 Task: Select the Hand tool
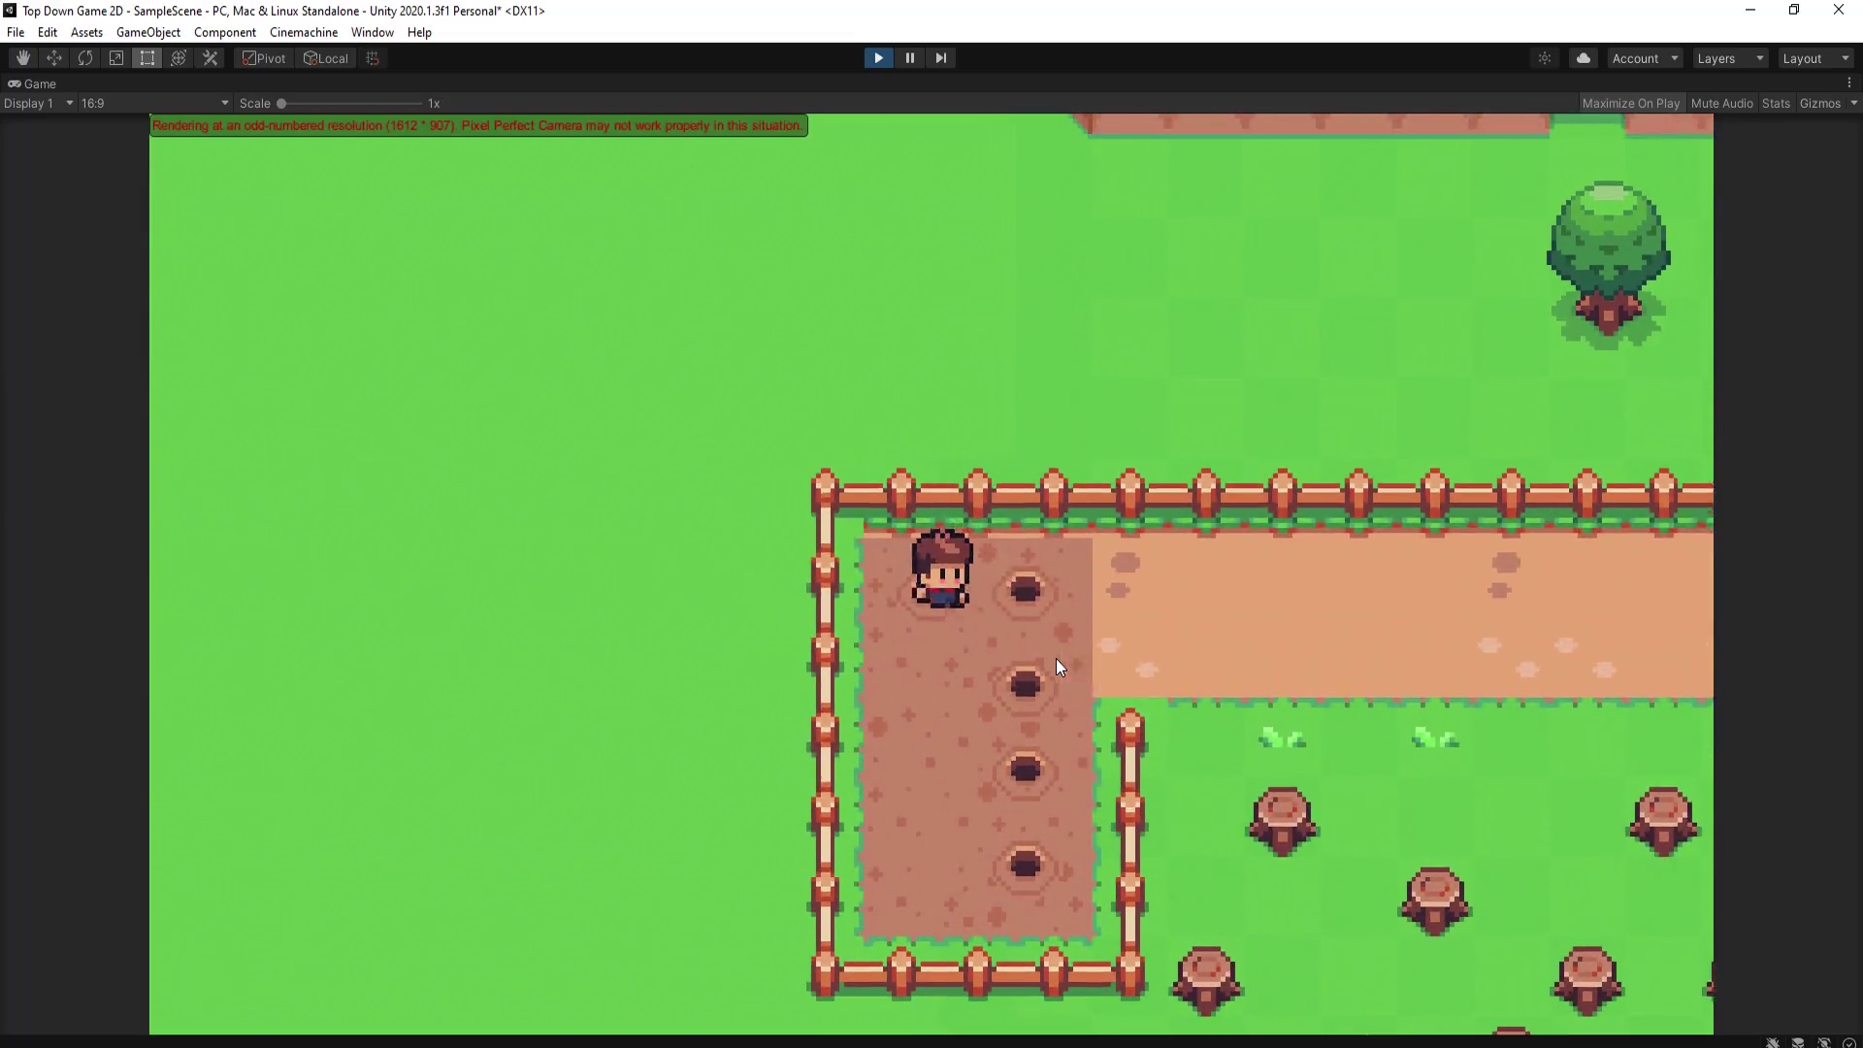(22, 58)
